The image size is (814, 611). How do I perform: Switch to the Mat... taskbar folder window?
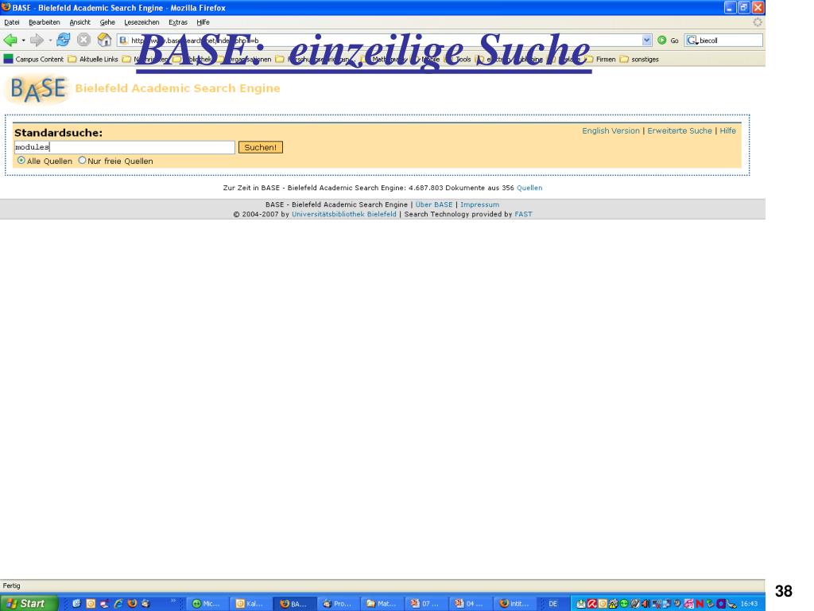[x=382, y=604]
